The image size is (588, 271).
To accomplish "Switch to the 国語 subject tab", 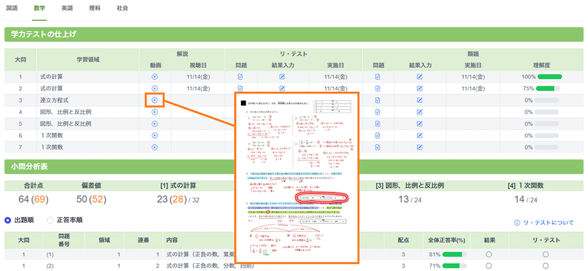I will (x=12, y=8).
